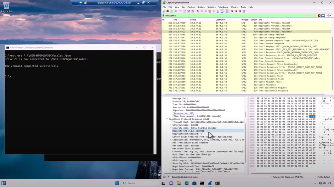Open File Explorer from the taskbar
This screenshot has height=187, width=334.
point(179,183)
